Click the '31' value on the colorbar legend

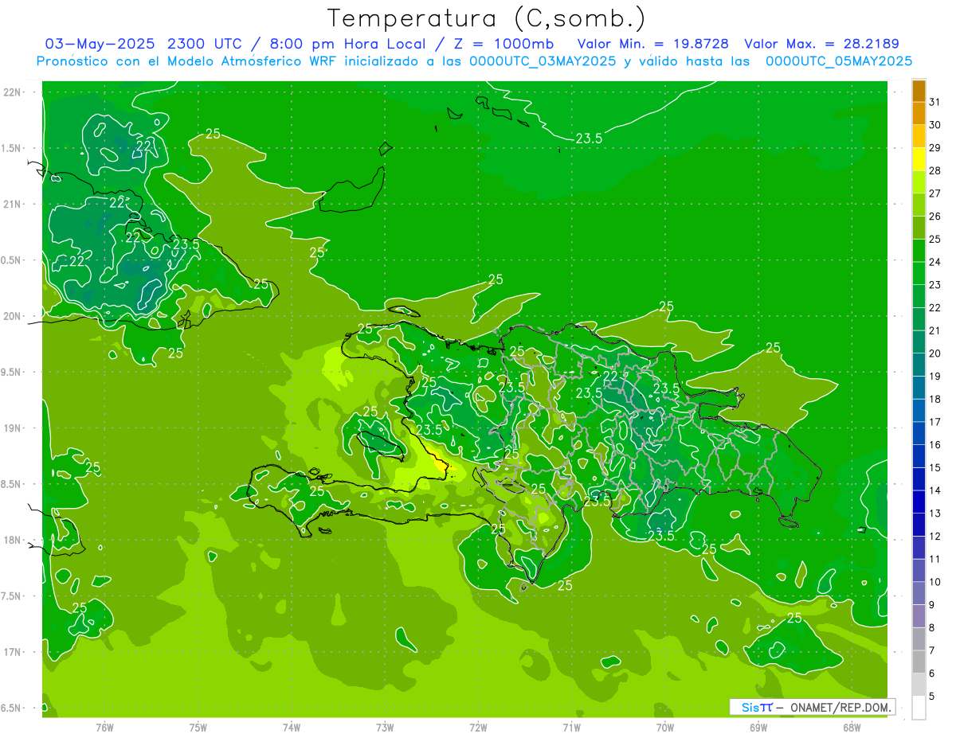click(935, 102)
